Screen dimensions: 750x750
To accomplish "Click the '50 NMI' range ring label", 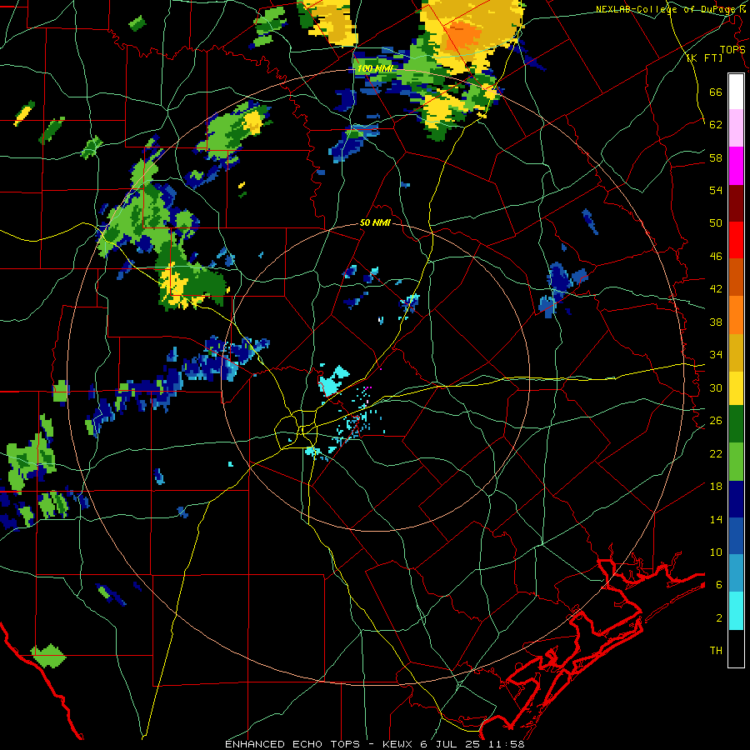I will pyautogui.click(x=375, y=222).
